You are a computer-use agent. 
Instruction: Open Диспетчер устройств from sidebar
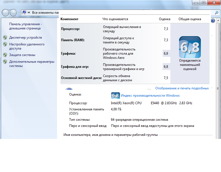(25, 38)
